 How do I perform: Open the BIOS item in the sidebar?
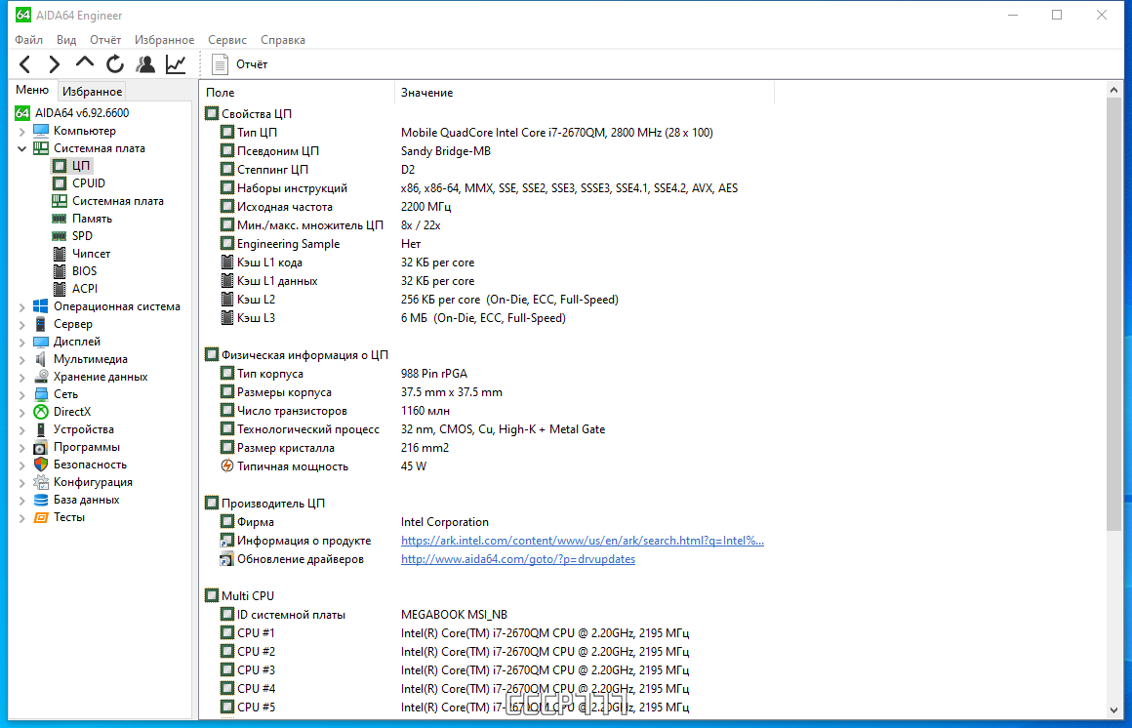tap(85, 271)
